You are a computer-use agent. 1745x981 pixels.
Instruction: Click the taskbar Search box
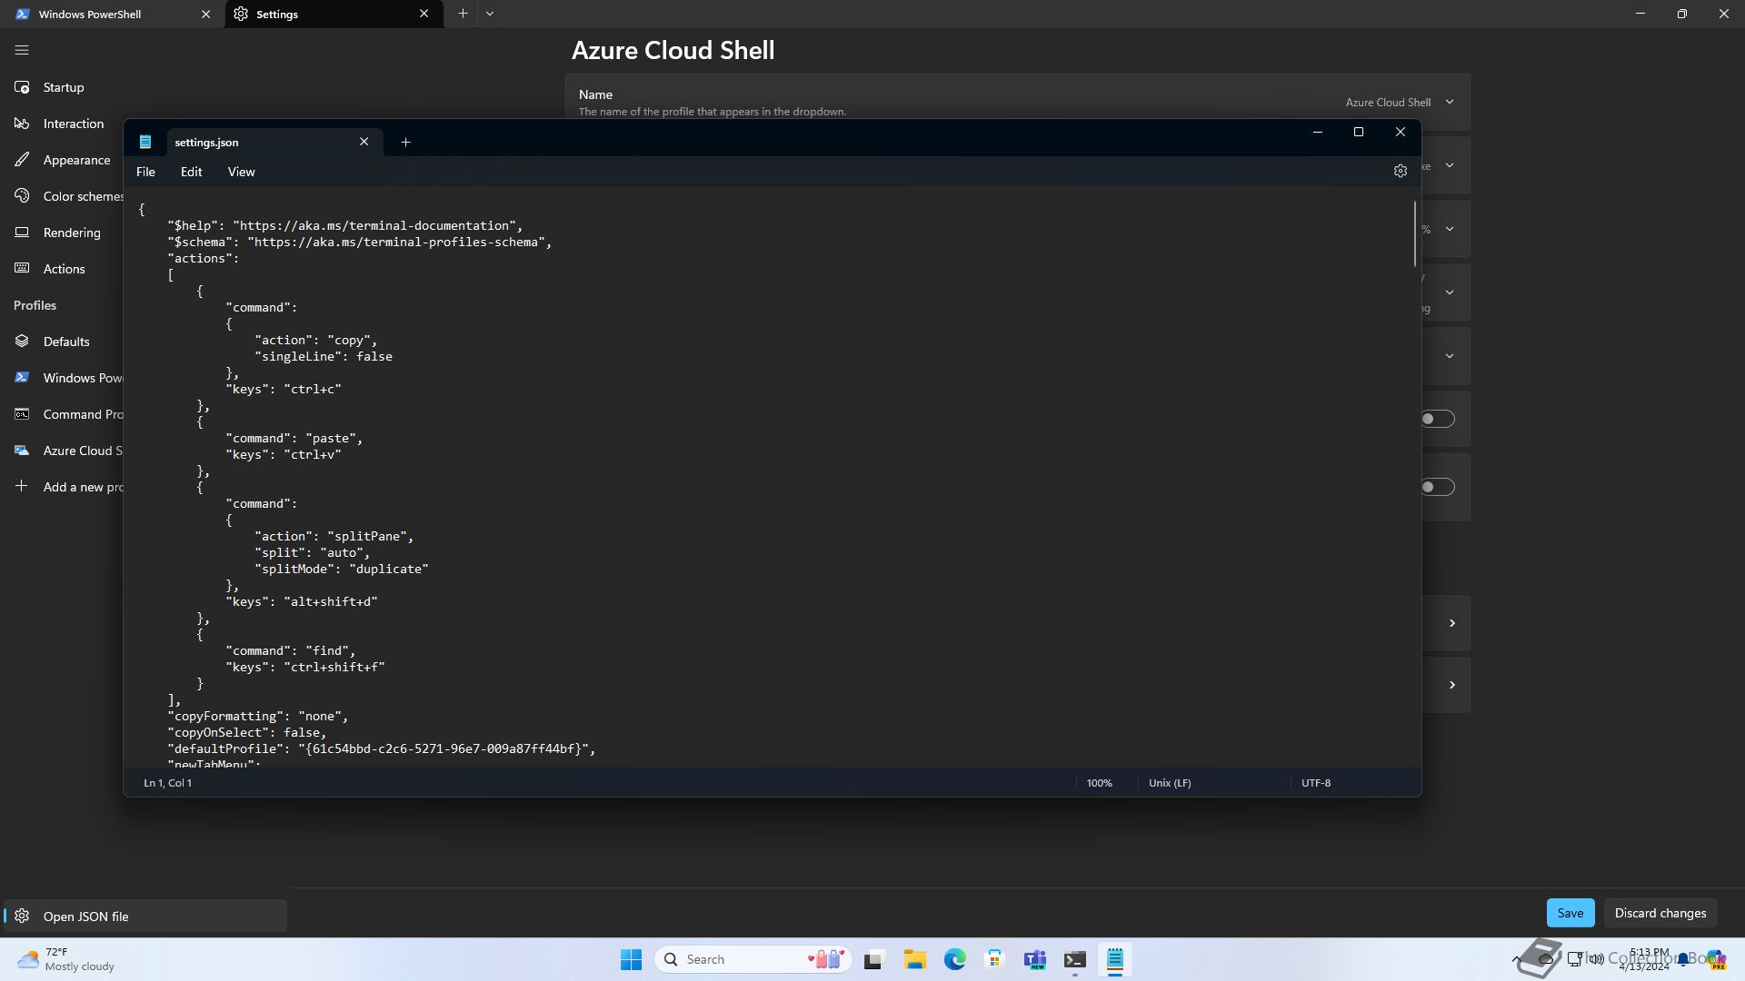(753, 959)
